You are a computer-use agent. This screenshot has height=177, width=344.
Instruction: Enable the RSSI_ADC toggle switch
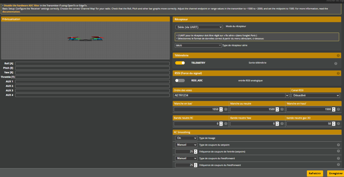click(x=180, y=81)
